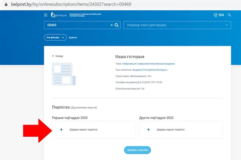
Task: Add subscription index for 'Другое паўгоддзе 2020'
Action: pos(171,130)
